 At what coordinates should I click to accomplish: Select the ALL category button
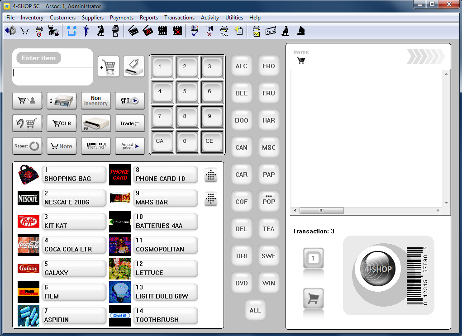click(x=255, y=310)
